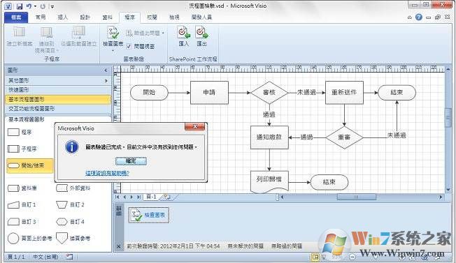456x263 pixels.
Task: Select the 自訂 4 (Custom 4) stencil shape
Action: coord(71,222)
